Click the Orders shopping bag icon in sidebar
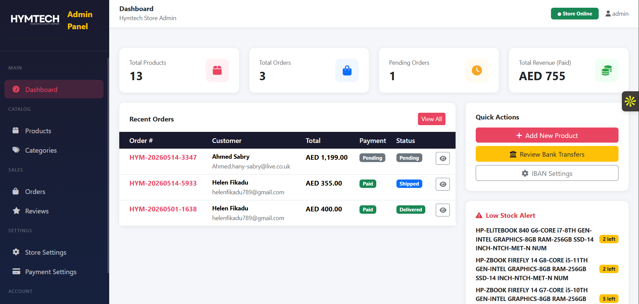This screenshot has height=304, width=639. (15, 191)
